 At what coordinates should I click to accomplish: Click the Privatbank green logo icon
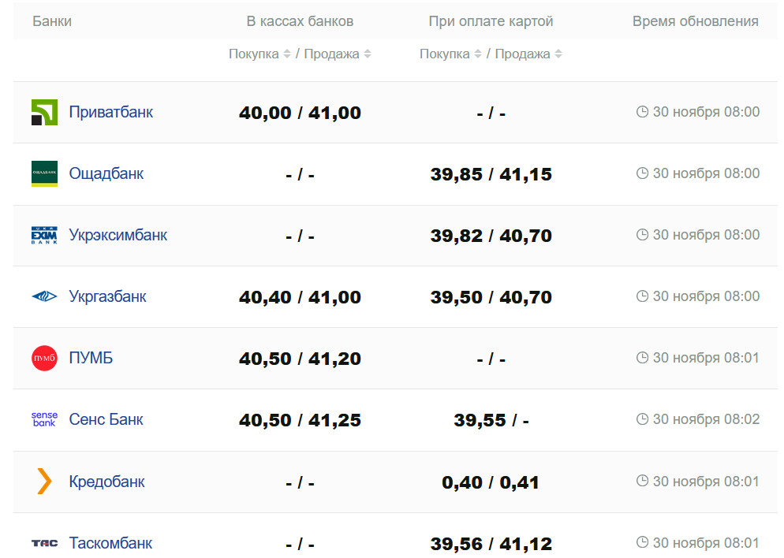pos(44,112)
